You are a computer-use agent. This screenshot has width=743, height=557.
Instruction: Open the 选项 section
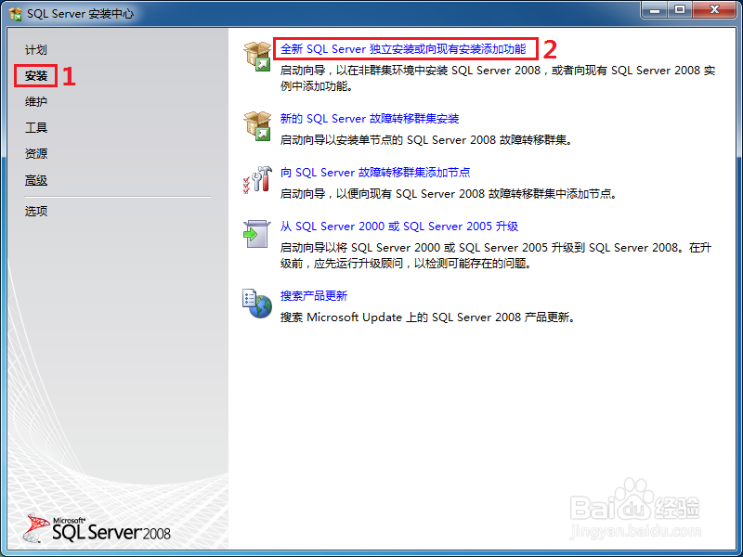point(35,211)
